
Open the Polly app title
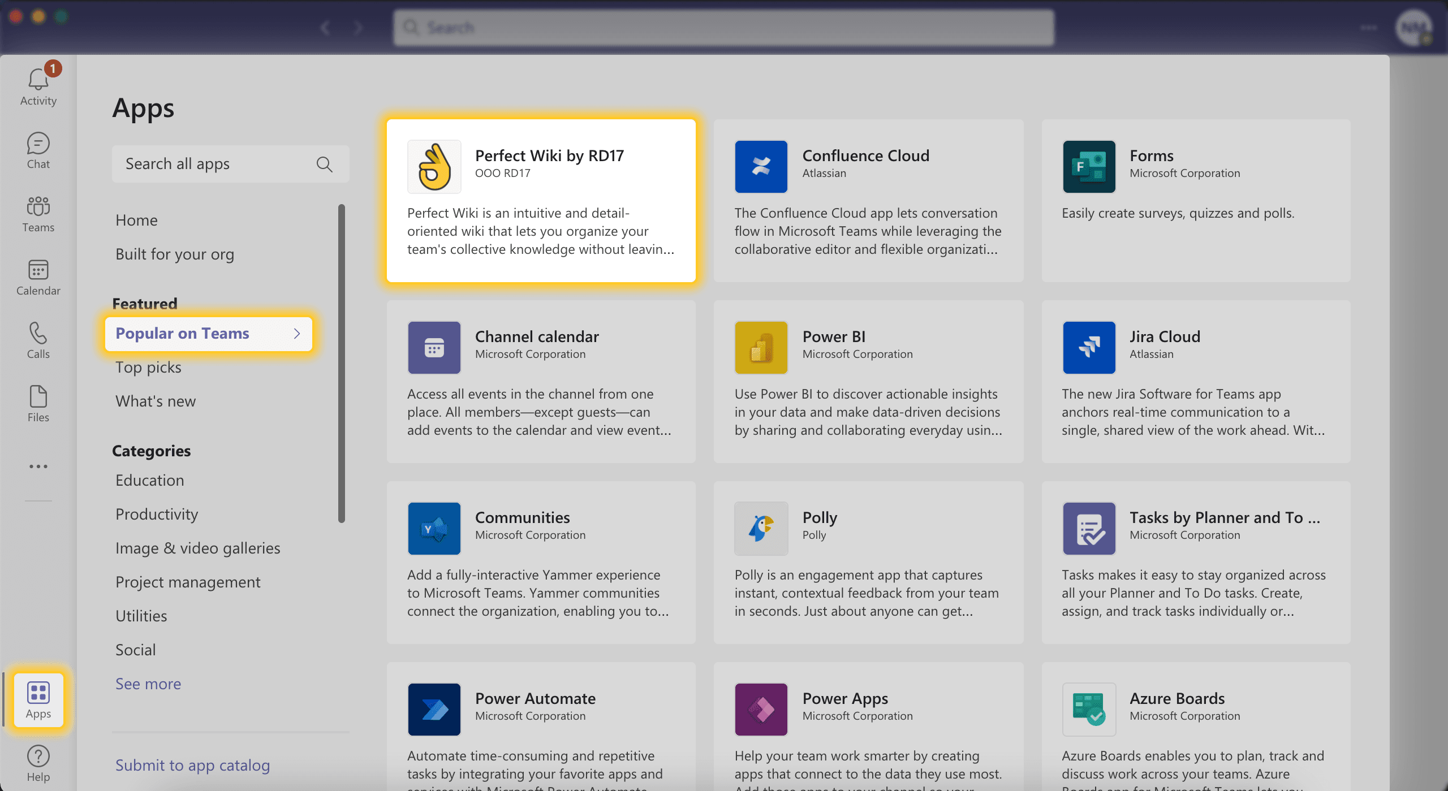point(820,517)
